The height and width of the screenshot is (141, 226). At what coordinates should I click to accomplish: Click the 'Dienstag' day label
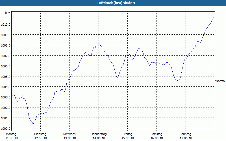coord(40,134)
